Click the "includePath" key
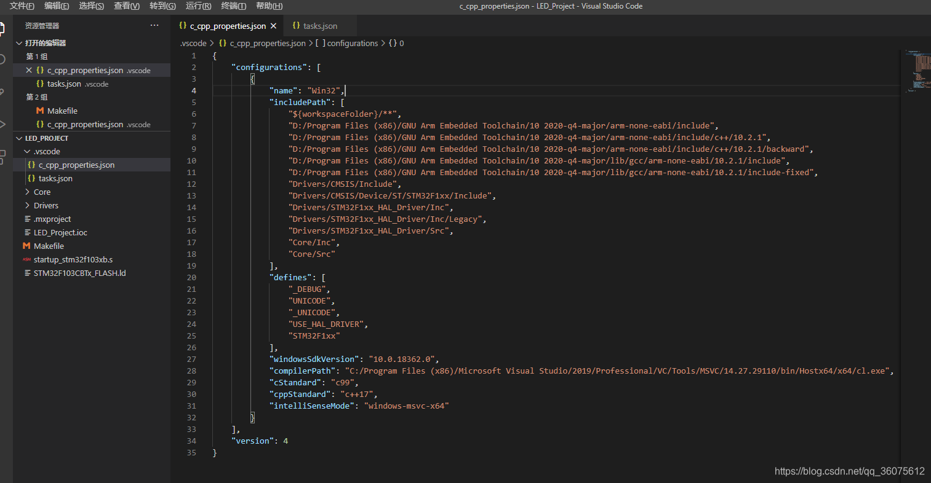Screen dimensions: 931x483 pyautogui.click(x=302, y=102)
